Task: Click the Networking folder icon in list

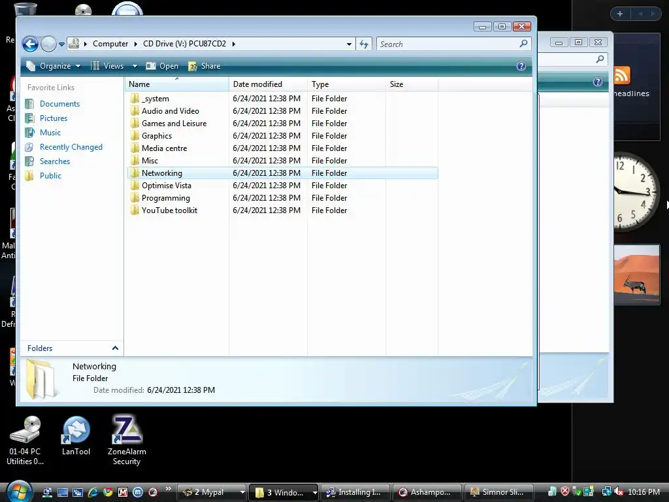Action: tap(135, 173)
